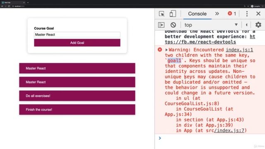Image resolution: width=265 pixels, height=149 pixels.
Task: Click the red error icon beside the warning
Action: point(160,50)
